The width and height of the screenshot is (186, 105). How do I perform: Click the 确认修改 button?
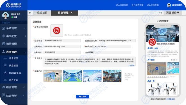(83, 97)
